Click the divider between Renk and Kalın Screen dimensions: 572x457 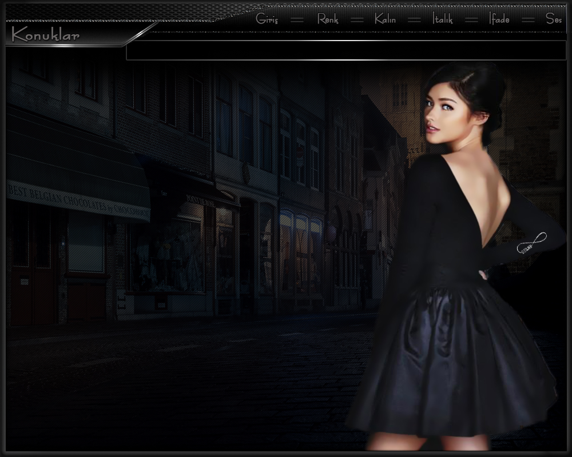click(x=357, y=19)
